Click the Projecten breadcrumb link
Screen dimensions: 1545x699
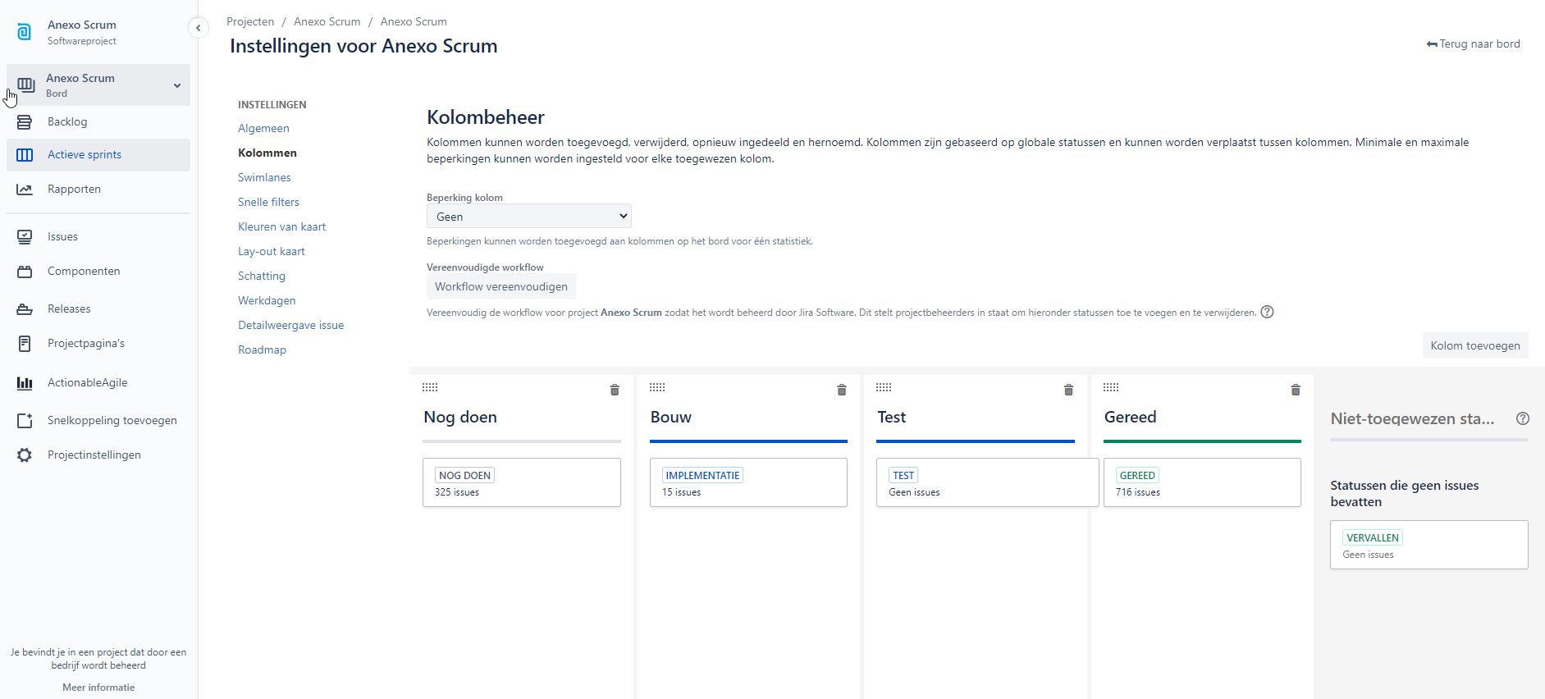(250, 21)
